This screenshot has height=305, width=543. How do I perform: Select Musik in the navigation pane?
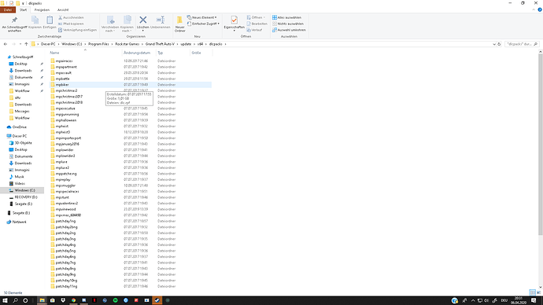19,177
